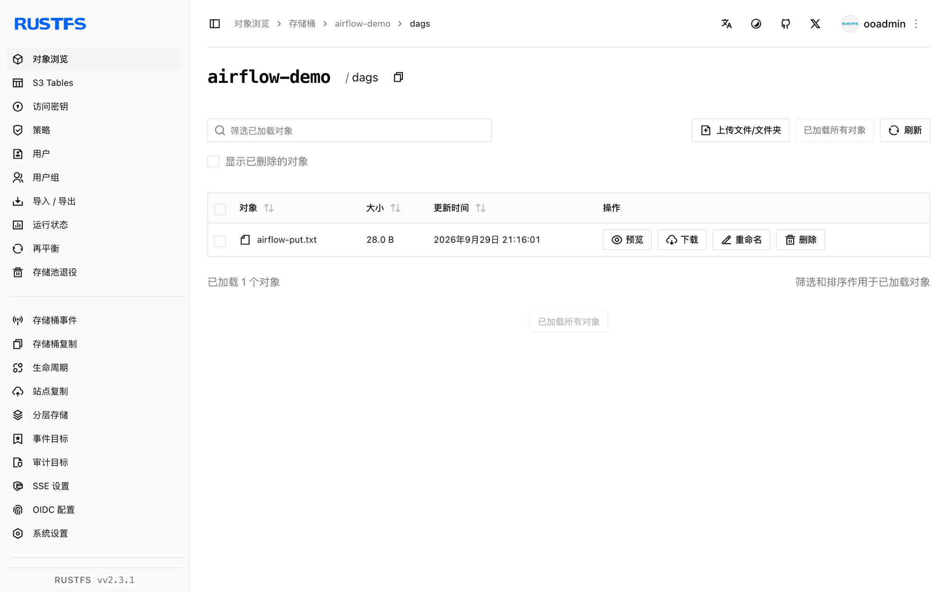Open the language translation switcher
This screenshot has height=592, width=948.
click(x=726, y=24)
